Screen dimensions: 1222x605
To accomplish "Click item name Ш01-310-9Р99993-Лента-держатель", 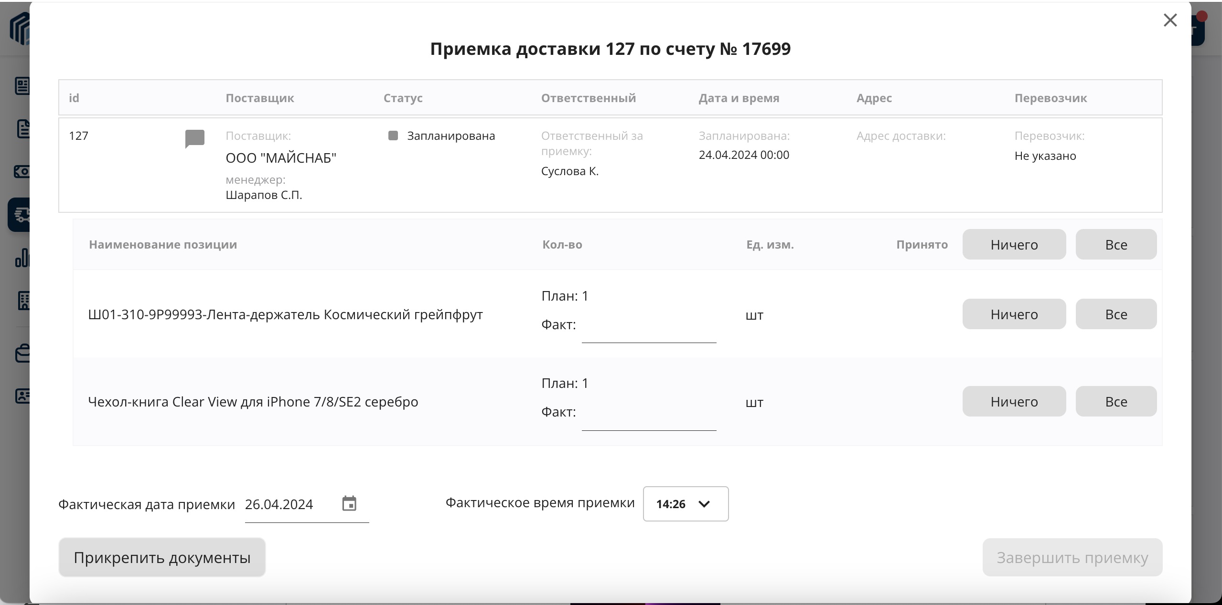I will point(285,314).
